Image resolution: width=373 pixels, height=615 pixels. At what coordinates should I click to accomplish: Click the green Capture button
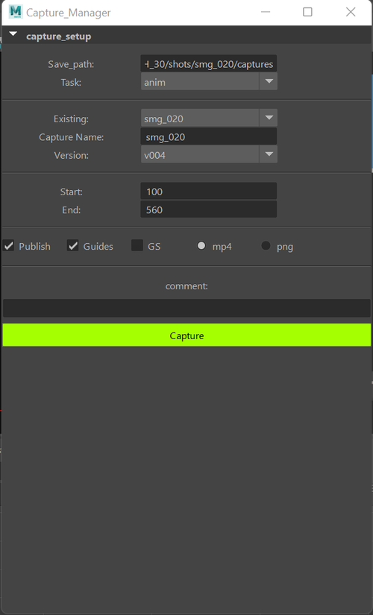click(186, 335)
